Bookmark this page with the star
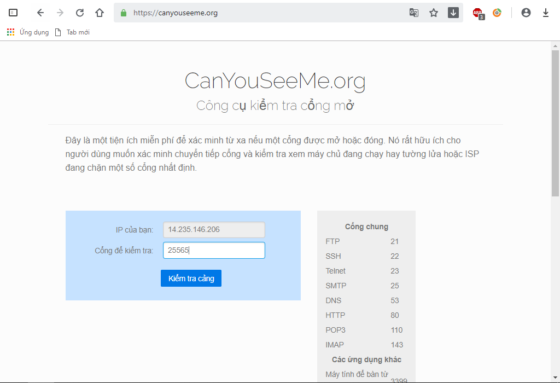560x383 pixels. (x=434, y=13)
